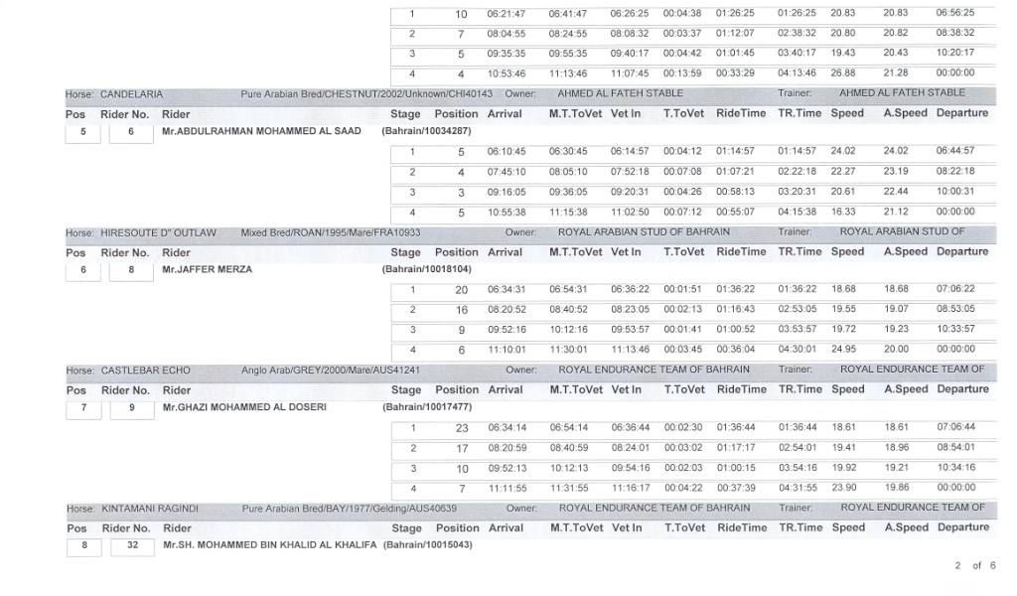The height and width of the screenshot is (596, 1017).
Task: Click Rider No. box 8 for JAFFER MERZA
Action: coord(131,270)
